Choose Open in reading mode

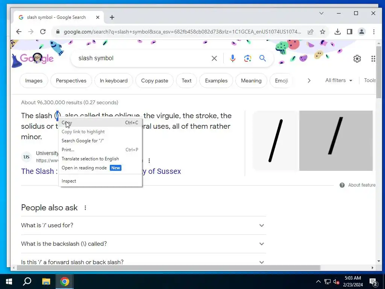pyautogui.click(x=100, y=168)
